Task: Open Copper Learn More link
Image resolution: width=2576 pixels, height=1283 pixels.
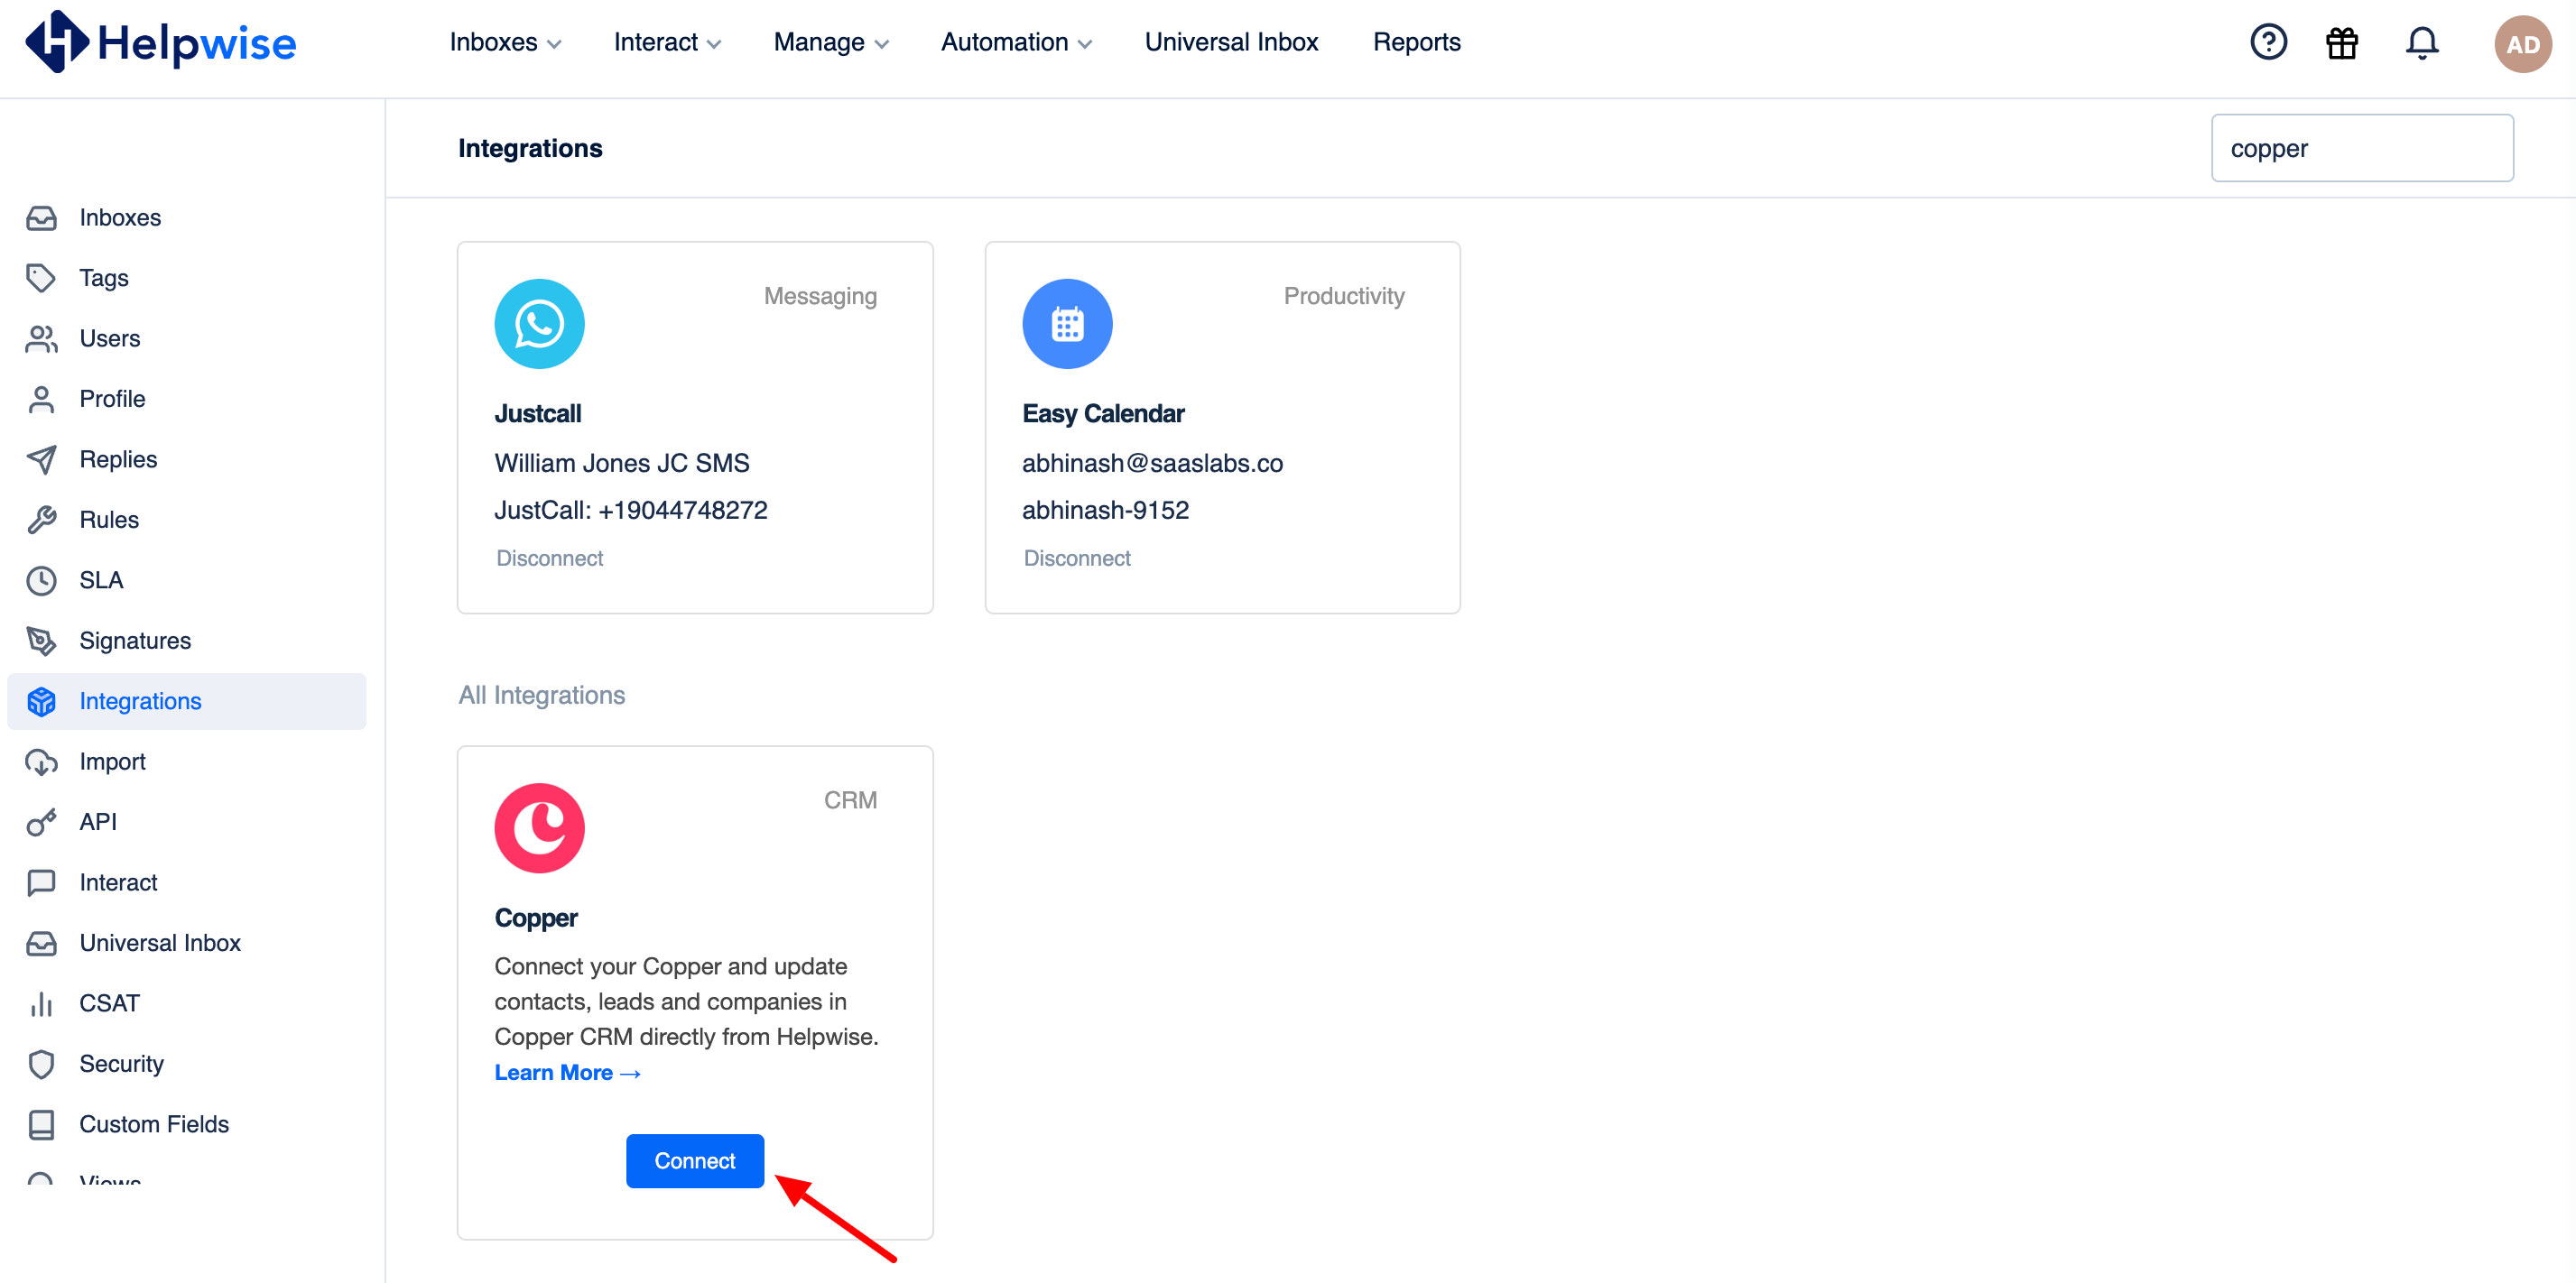Action: point(567,1072)
